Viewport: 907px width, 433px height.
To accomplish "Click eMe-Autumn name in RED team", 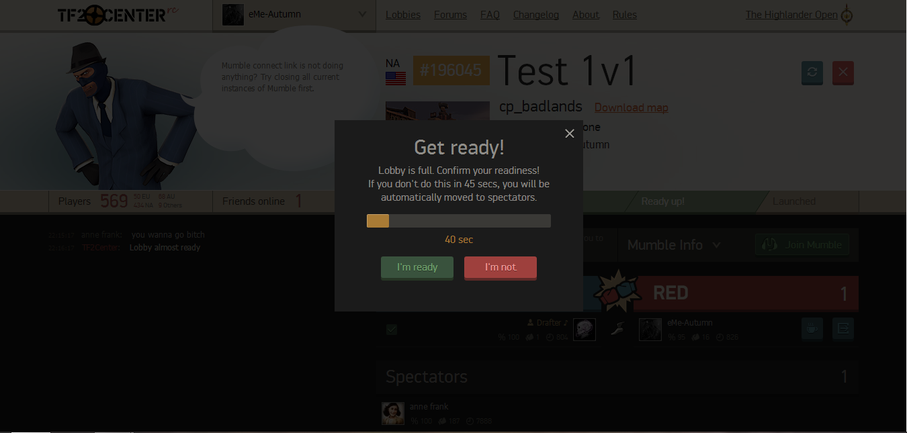I will coord(689,323).
